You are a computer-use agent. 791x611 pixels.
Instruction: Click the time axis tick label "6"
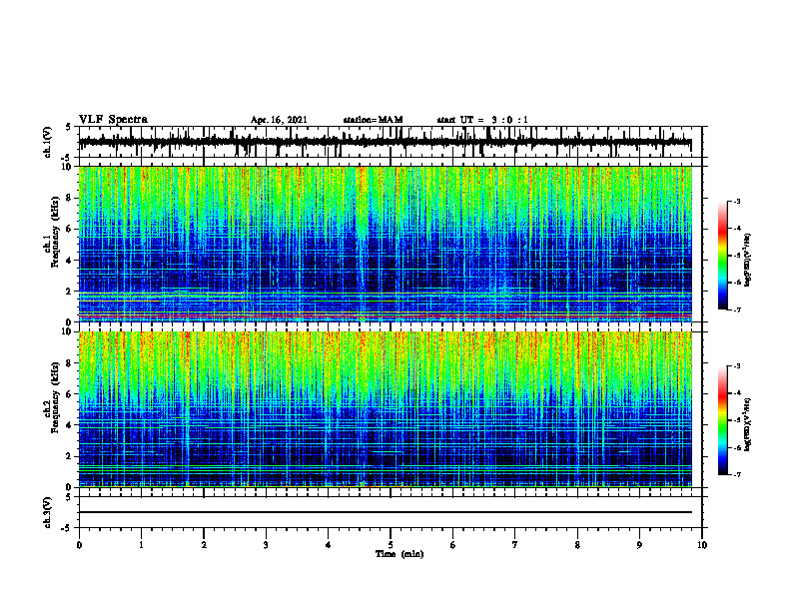pos(453,545)
